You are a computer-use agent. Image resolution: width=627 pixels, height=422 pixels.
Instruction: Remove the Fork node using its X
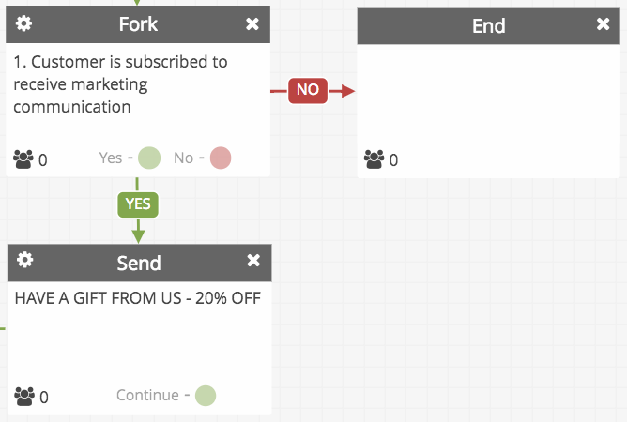click(x=252, y=24)
